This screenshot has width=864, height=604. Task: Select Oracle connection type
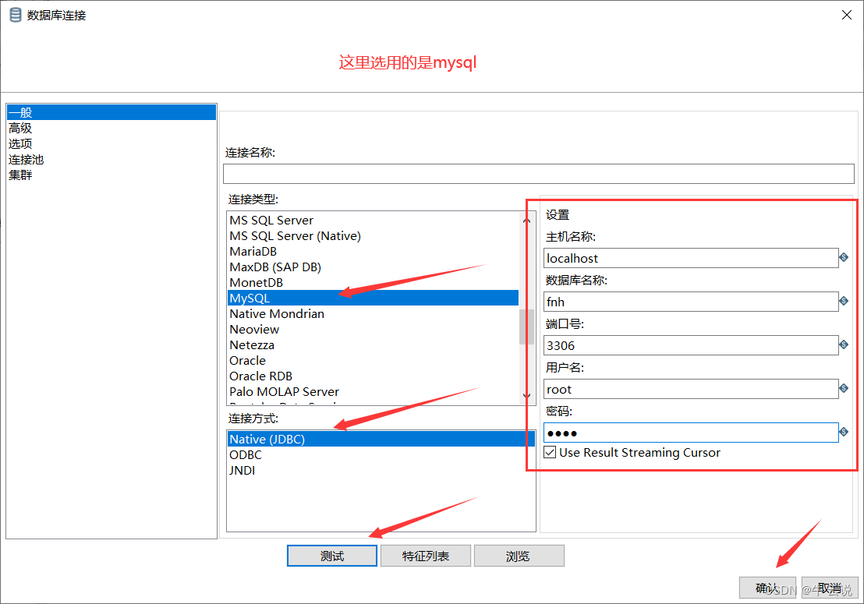tap(373, 361)
